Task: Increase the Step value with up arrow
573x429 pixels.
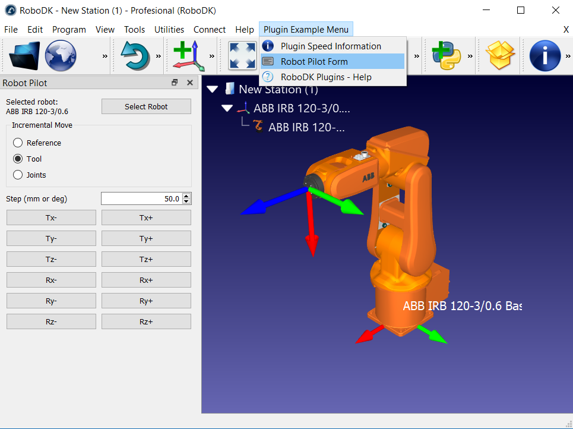Action: click(x=186, y=196)
